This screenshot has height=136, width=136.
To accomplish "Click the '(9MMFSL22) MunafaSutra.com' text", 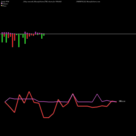I will point(88,2).
